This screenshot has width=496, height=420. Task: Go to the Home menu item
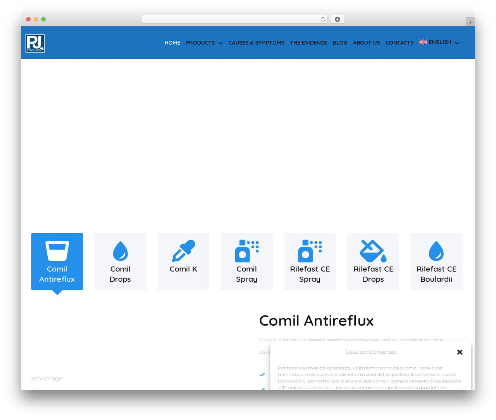[172, 43]
